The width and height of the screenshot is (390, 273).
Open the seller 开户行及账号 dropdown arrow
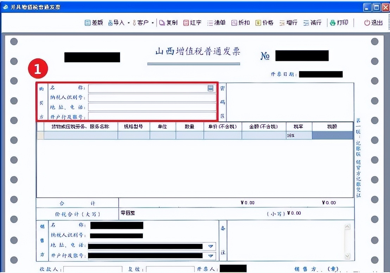pyautogui.click(x=211, y=256)
